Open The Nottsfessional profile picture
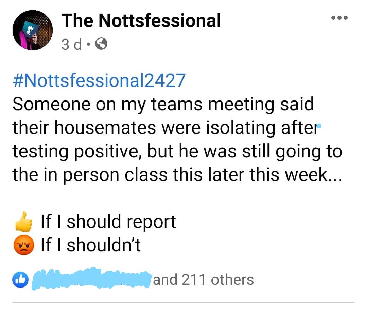 tap(33, 30)
